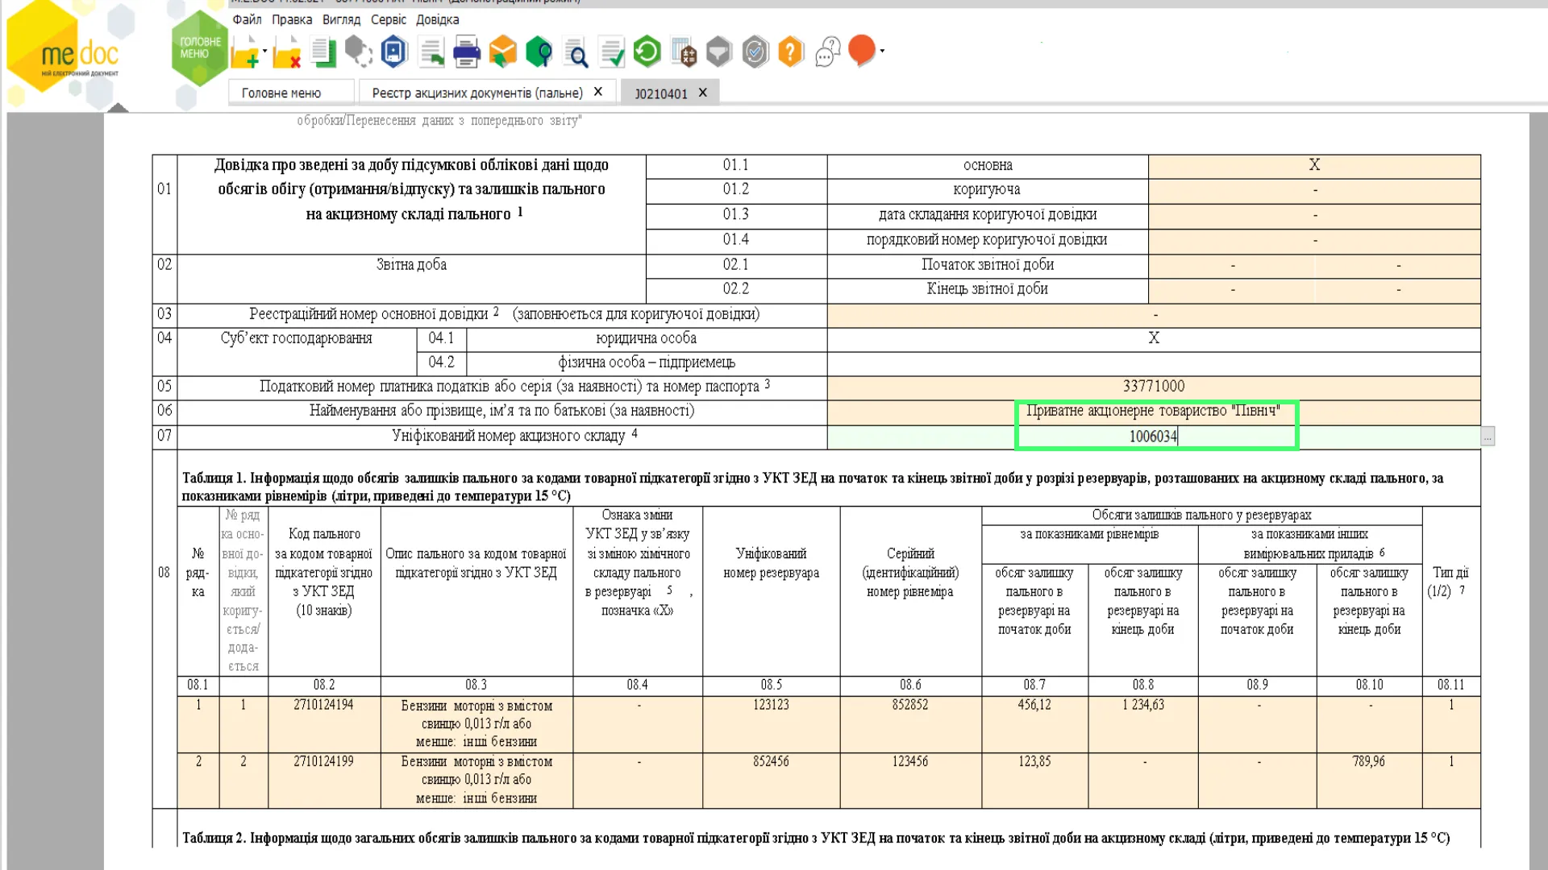Toggle the 01.1 основна X mark cell
This screenshot has width=1548, height=870.
(x=1314, y=165)
